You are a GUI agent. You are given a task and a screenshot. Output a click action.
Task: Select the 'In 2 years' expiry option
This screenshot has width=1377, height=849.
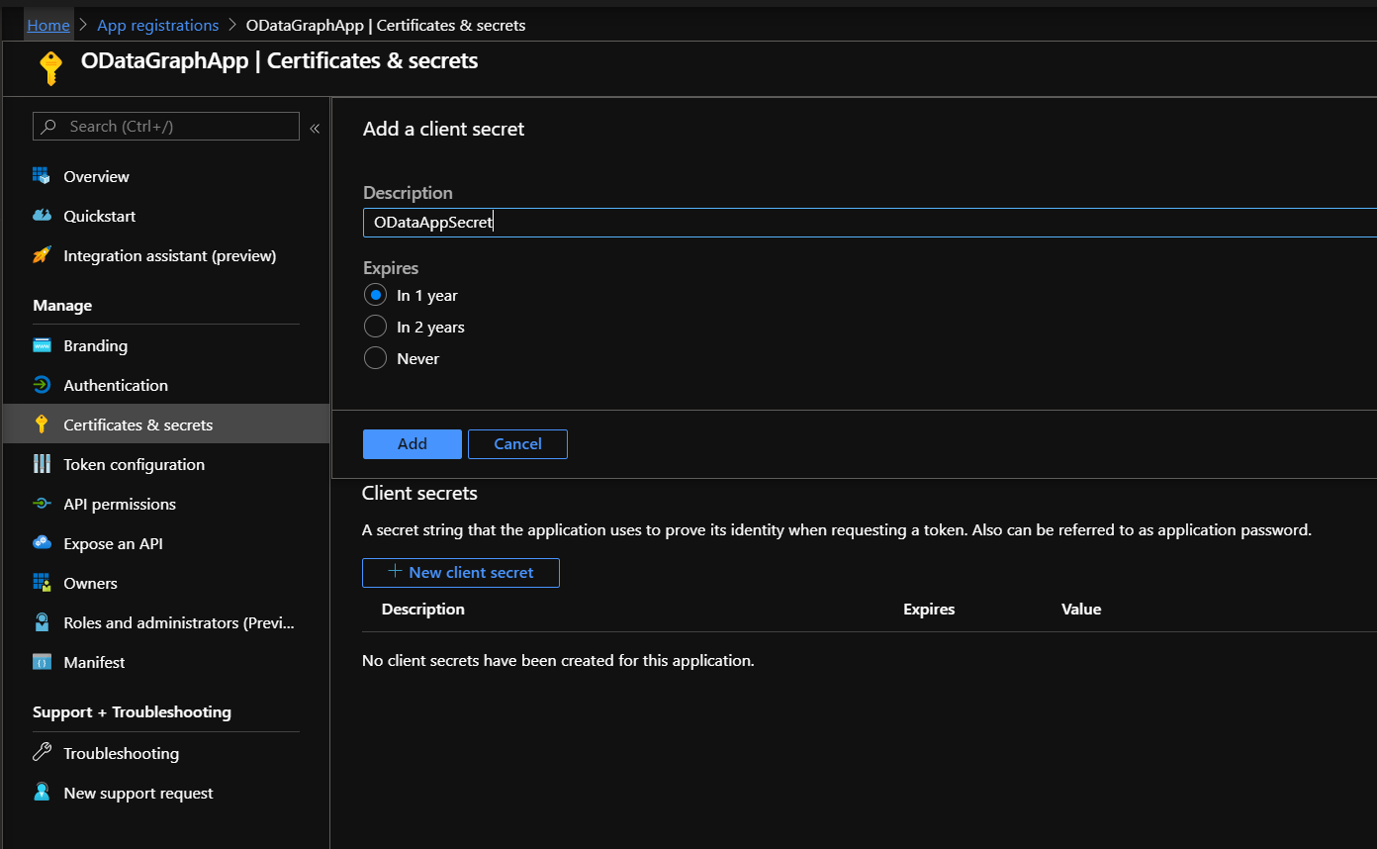click(375, 327)
